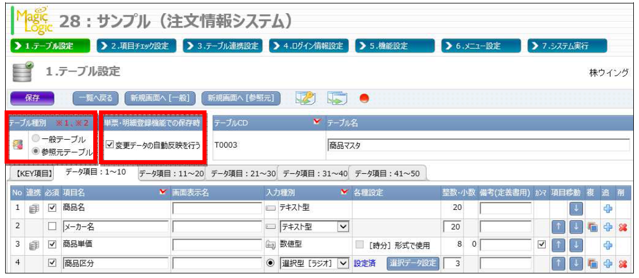Click the key icon in the toolbar
The width and height of the screenshot is (639, 278).
(304, 98)
